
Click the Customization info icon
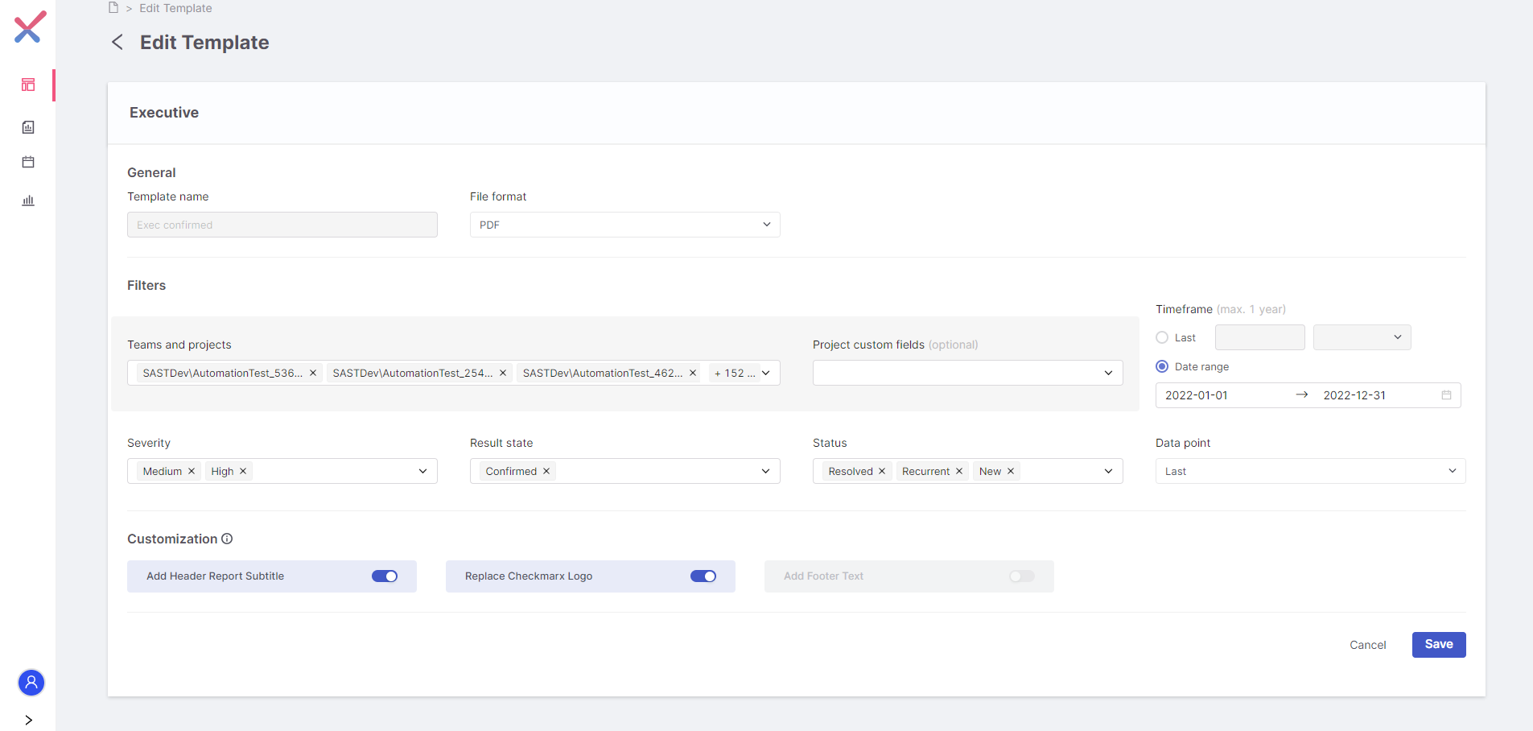click(227, 539)
